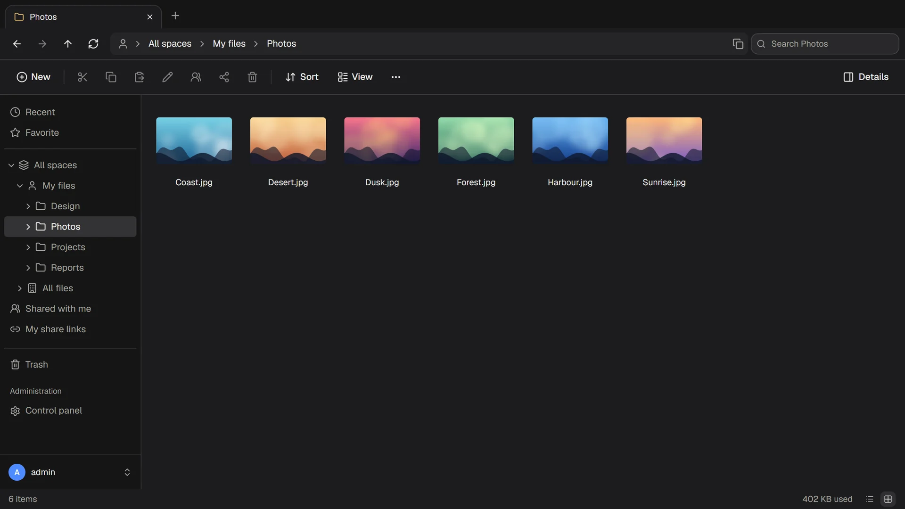905x509 pixels.
Task: Click the copy path icon beside search
Action: click(x=738, y=44)
